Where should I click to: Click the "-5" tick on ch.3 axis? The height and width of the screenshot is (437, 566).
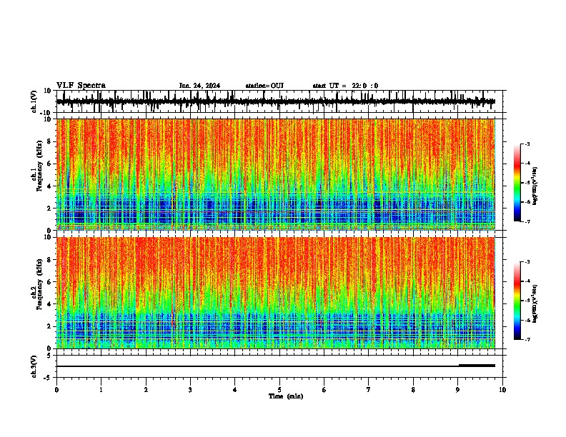tap(48, 378)
